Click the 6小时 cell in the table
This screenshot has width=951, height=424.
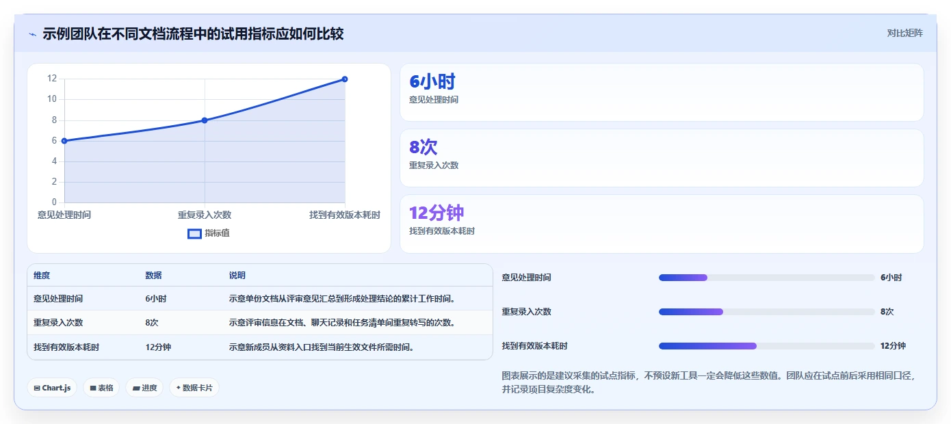point(156,299)
